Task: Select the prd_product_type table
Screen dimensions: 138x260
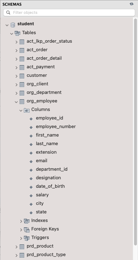Action: [46, 255]
